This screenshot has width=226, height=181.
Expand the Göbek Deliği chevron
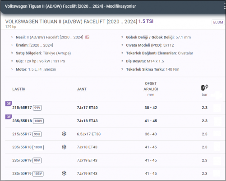click(122, 37)
